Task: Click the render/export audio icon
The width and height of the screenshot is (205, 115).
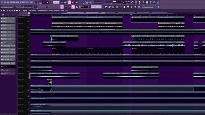Action: (151, 2)
